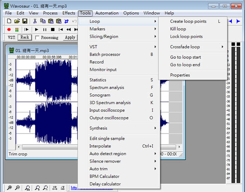Click the Zoom-to-selection magnifier icon

click(x=27, y=188)
